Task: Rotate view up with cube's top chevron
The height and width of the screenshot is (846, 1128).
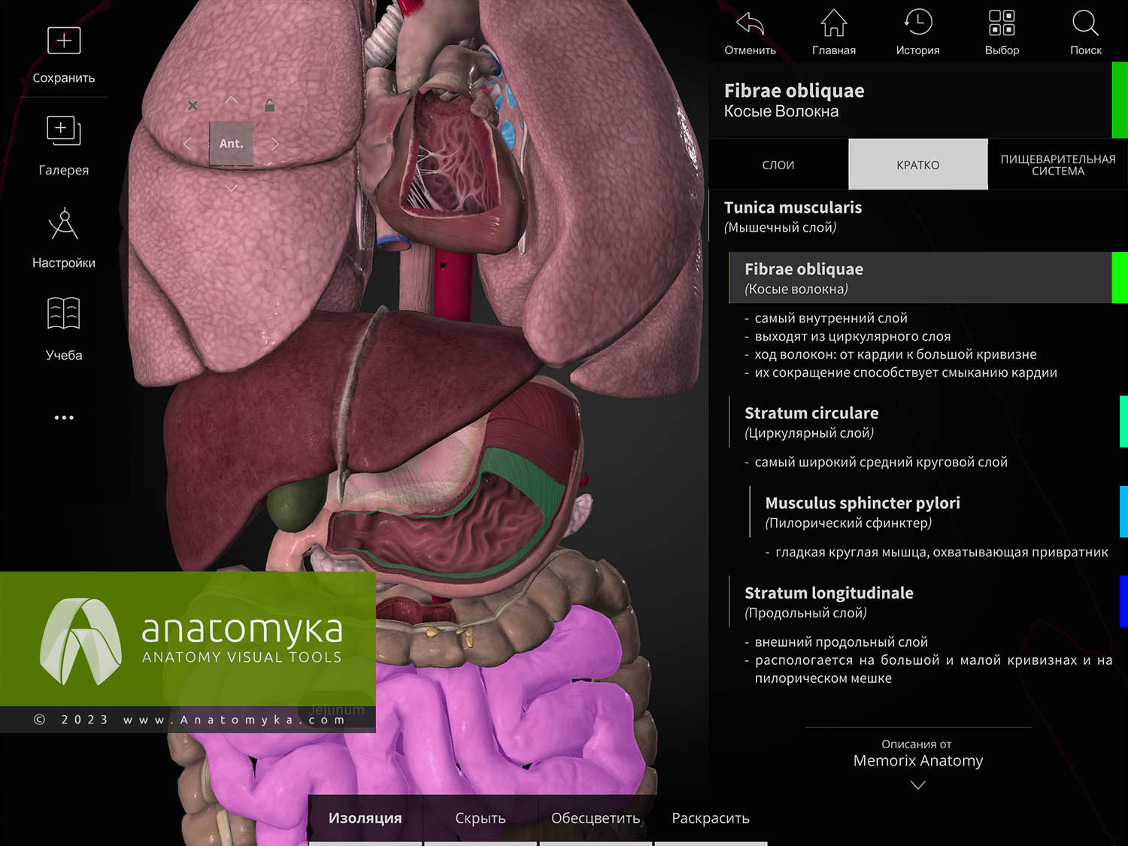Action: [x=231, y=100]
